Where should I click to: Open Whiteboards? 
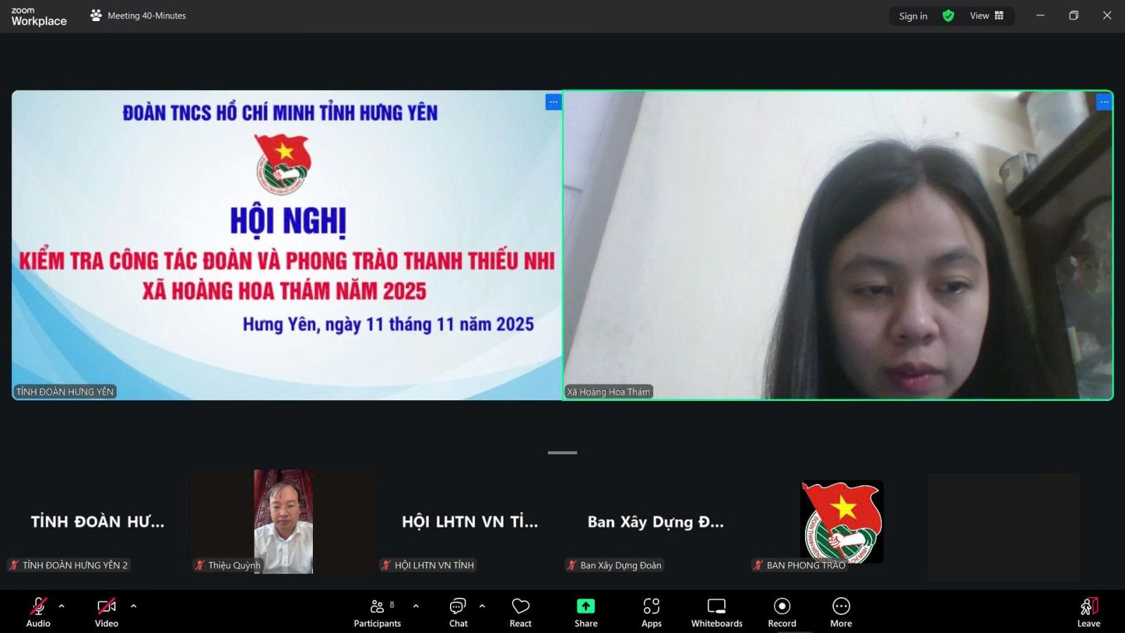(x=716, y=612)
